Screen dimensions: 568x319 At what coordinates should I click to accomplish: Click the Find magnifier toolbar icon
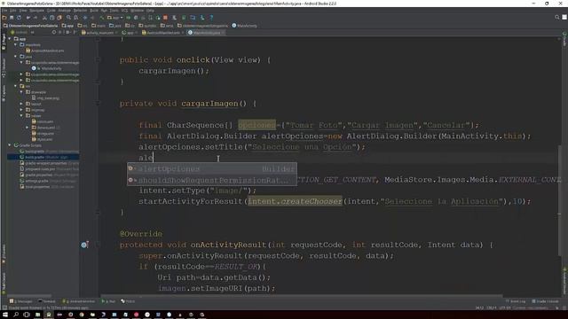coord(68,18)
